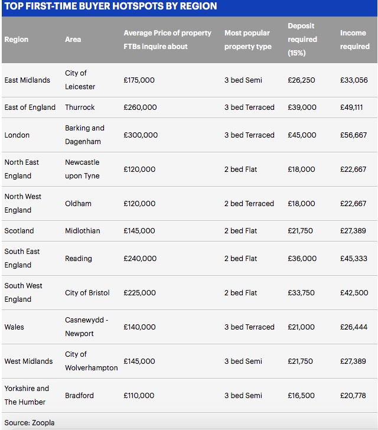
Task: Select the Average Price of property header
Action: [x=167, y=40]
